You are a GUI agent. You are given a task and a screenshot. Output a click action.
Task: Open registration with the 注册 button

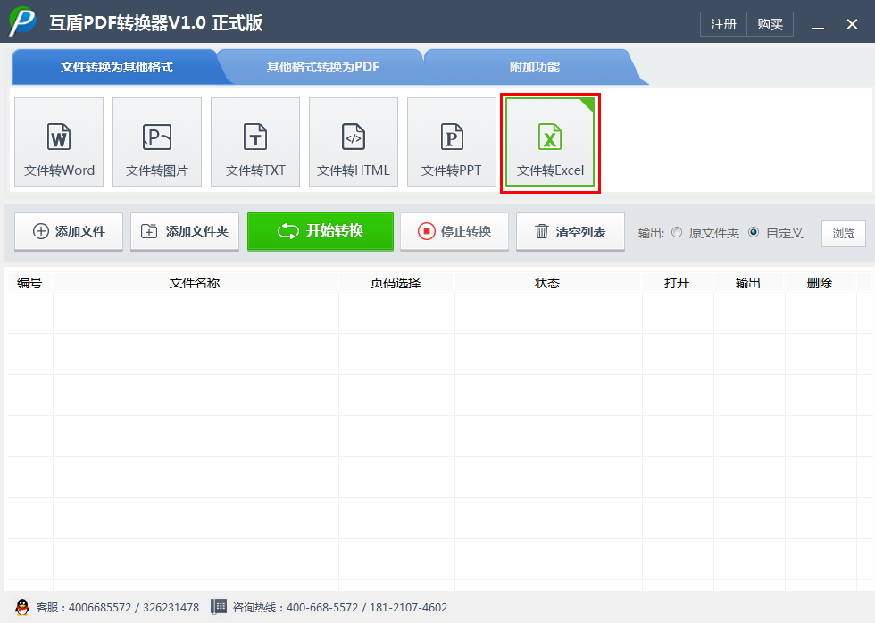tap(722, 24)
